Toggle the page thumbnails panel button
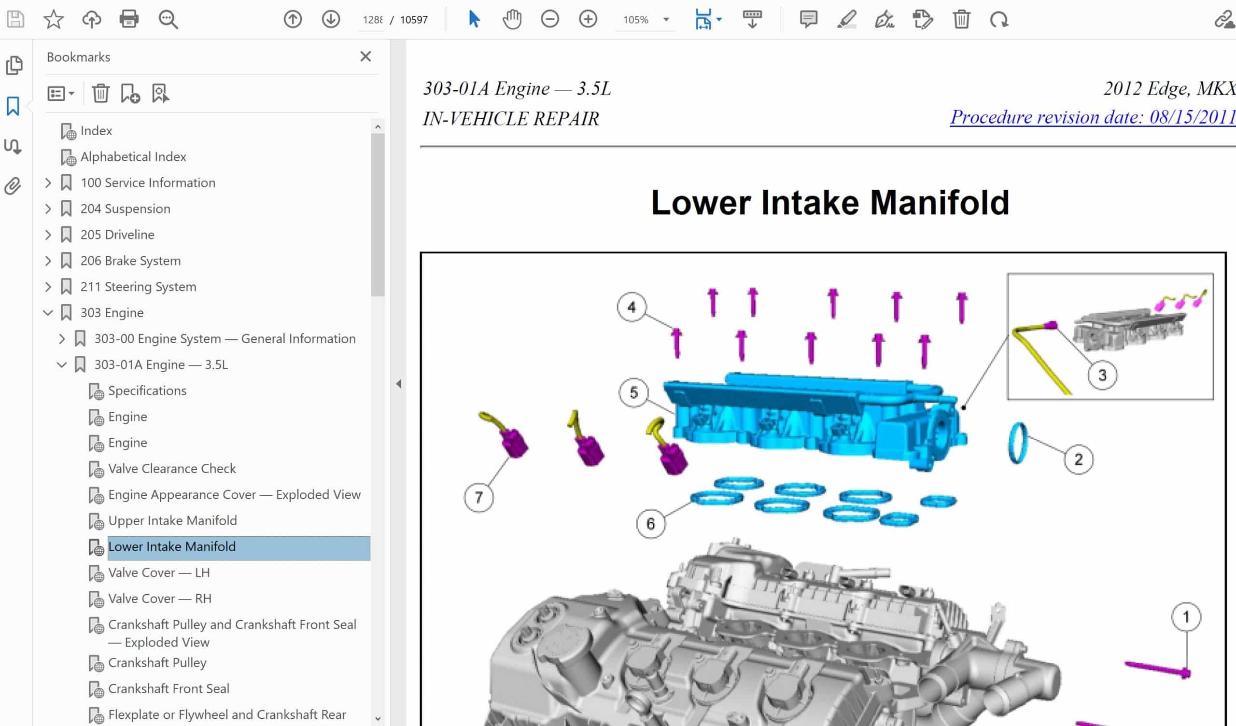The width and height of the screenshot is (1236, 726). click(x=14, y=65)
